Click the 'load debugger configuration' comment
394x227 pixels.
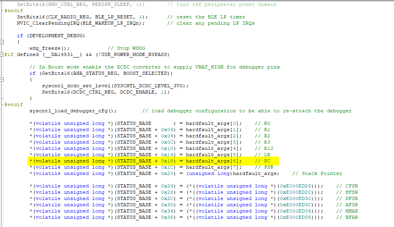click(247, 111)
